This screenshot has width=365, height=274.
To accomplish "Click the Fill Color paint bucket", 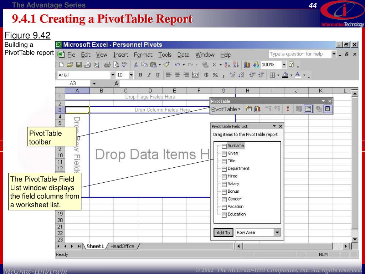I will point(285,75).
